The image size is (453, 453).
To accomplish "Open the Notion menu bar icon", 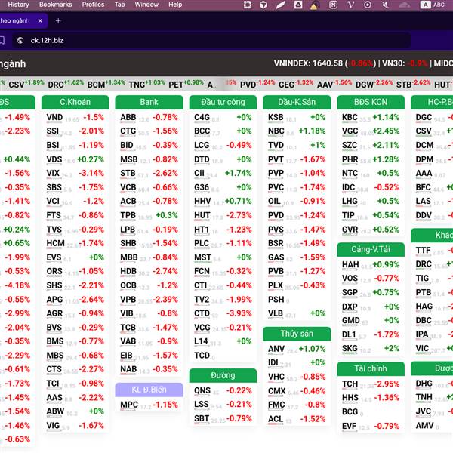I will click(x=334, y=5).
